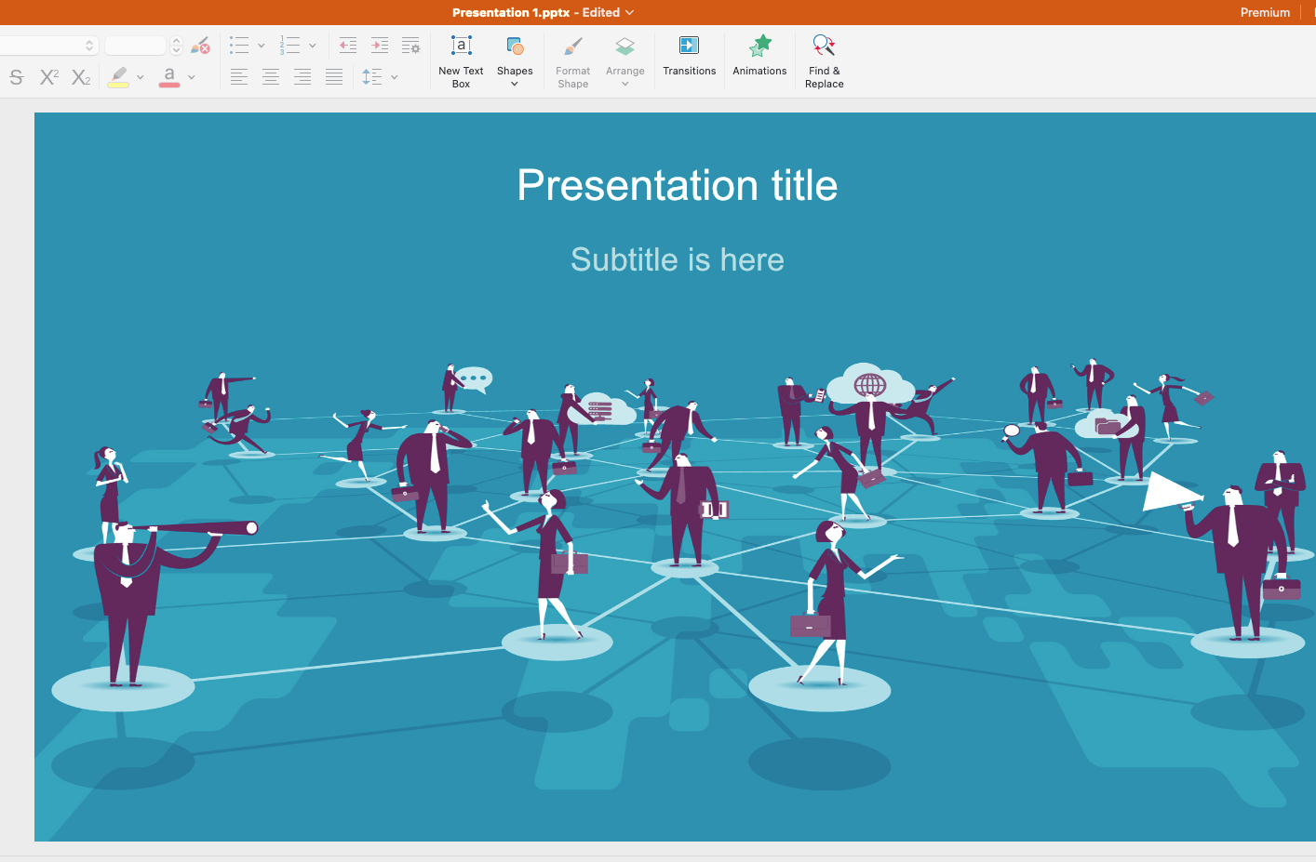Open the Shapes gallery
Screen dimensions: 1316x862
[x=515, y=59]
